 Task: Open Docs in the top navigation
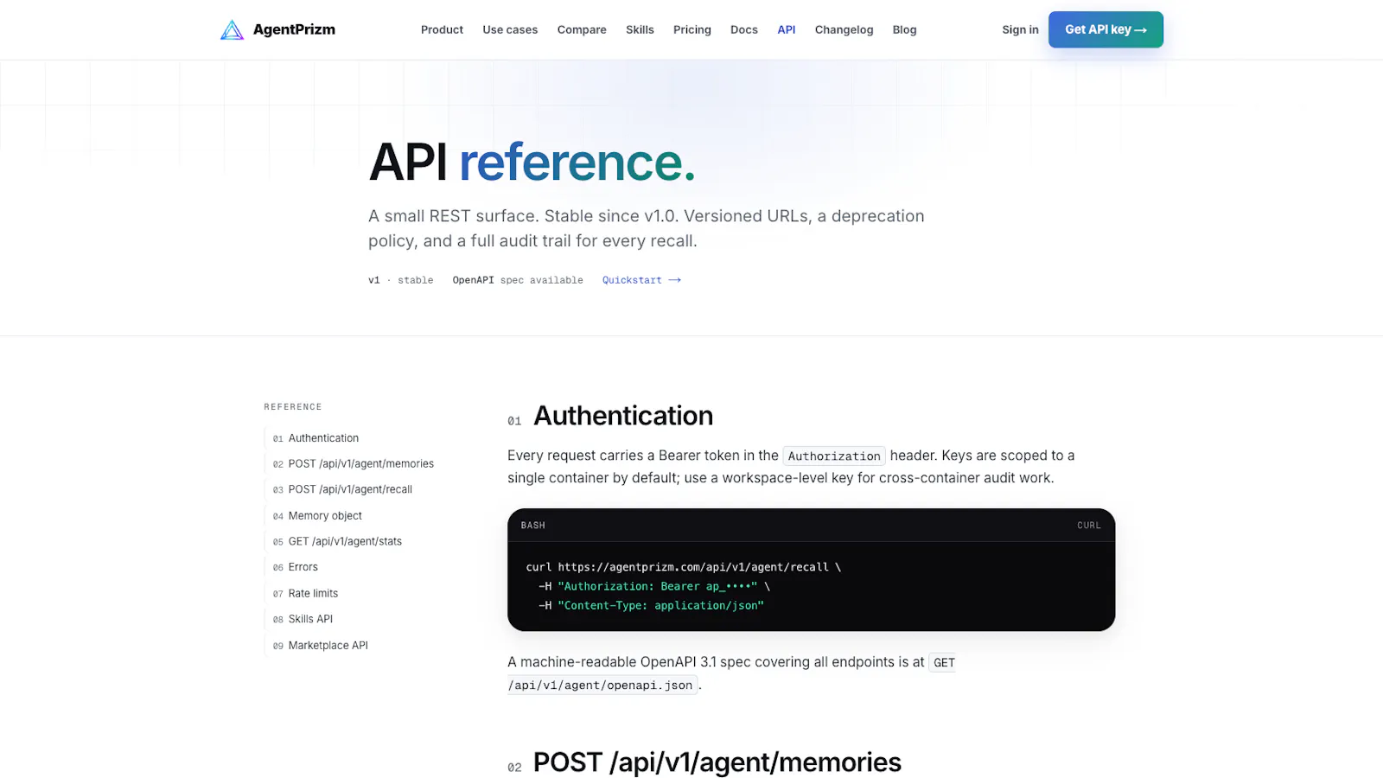(744, 29)
